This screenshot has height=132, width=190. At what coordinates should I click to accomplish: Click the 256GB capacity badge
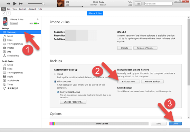(x=14, y=23)
